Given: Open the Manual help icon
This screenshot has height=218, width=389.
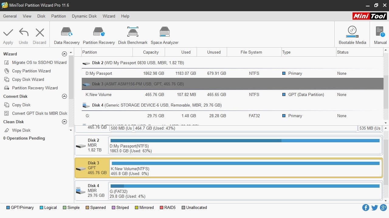Looking at the screenshot, I should point(380,32).
